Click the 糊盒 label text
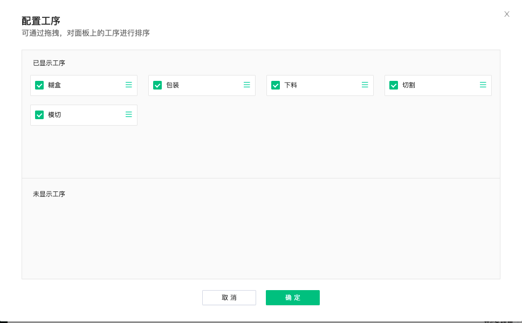 point(54,85)
